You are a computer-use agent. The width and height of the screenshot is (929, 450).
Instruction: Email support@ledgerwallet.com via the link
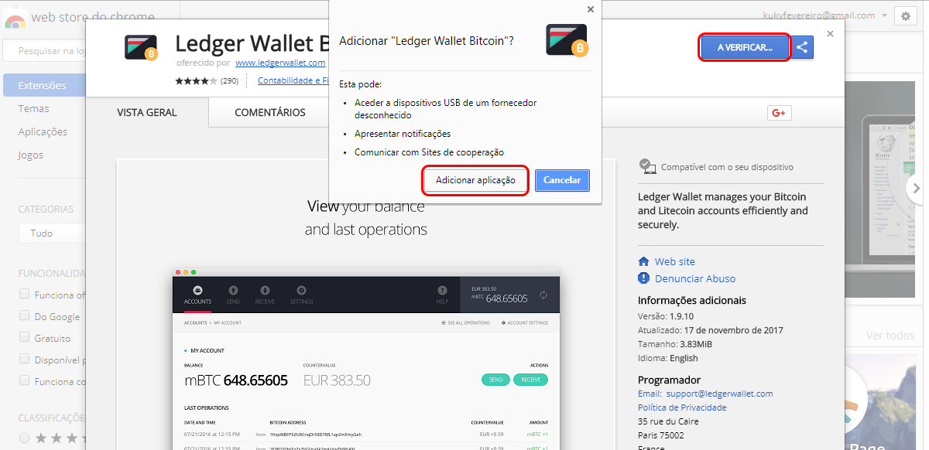(x=719, y=394)
